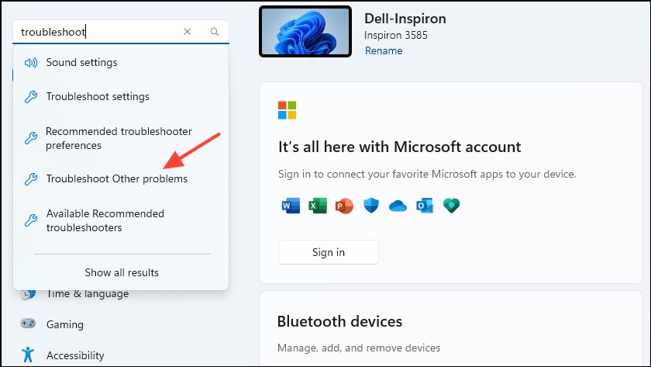Screen dimensions: 651x367
Task: Click the PowerPoint app icon
Action: (344, 206)
